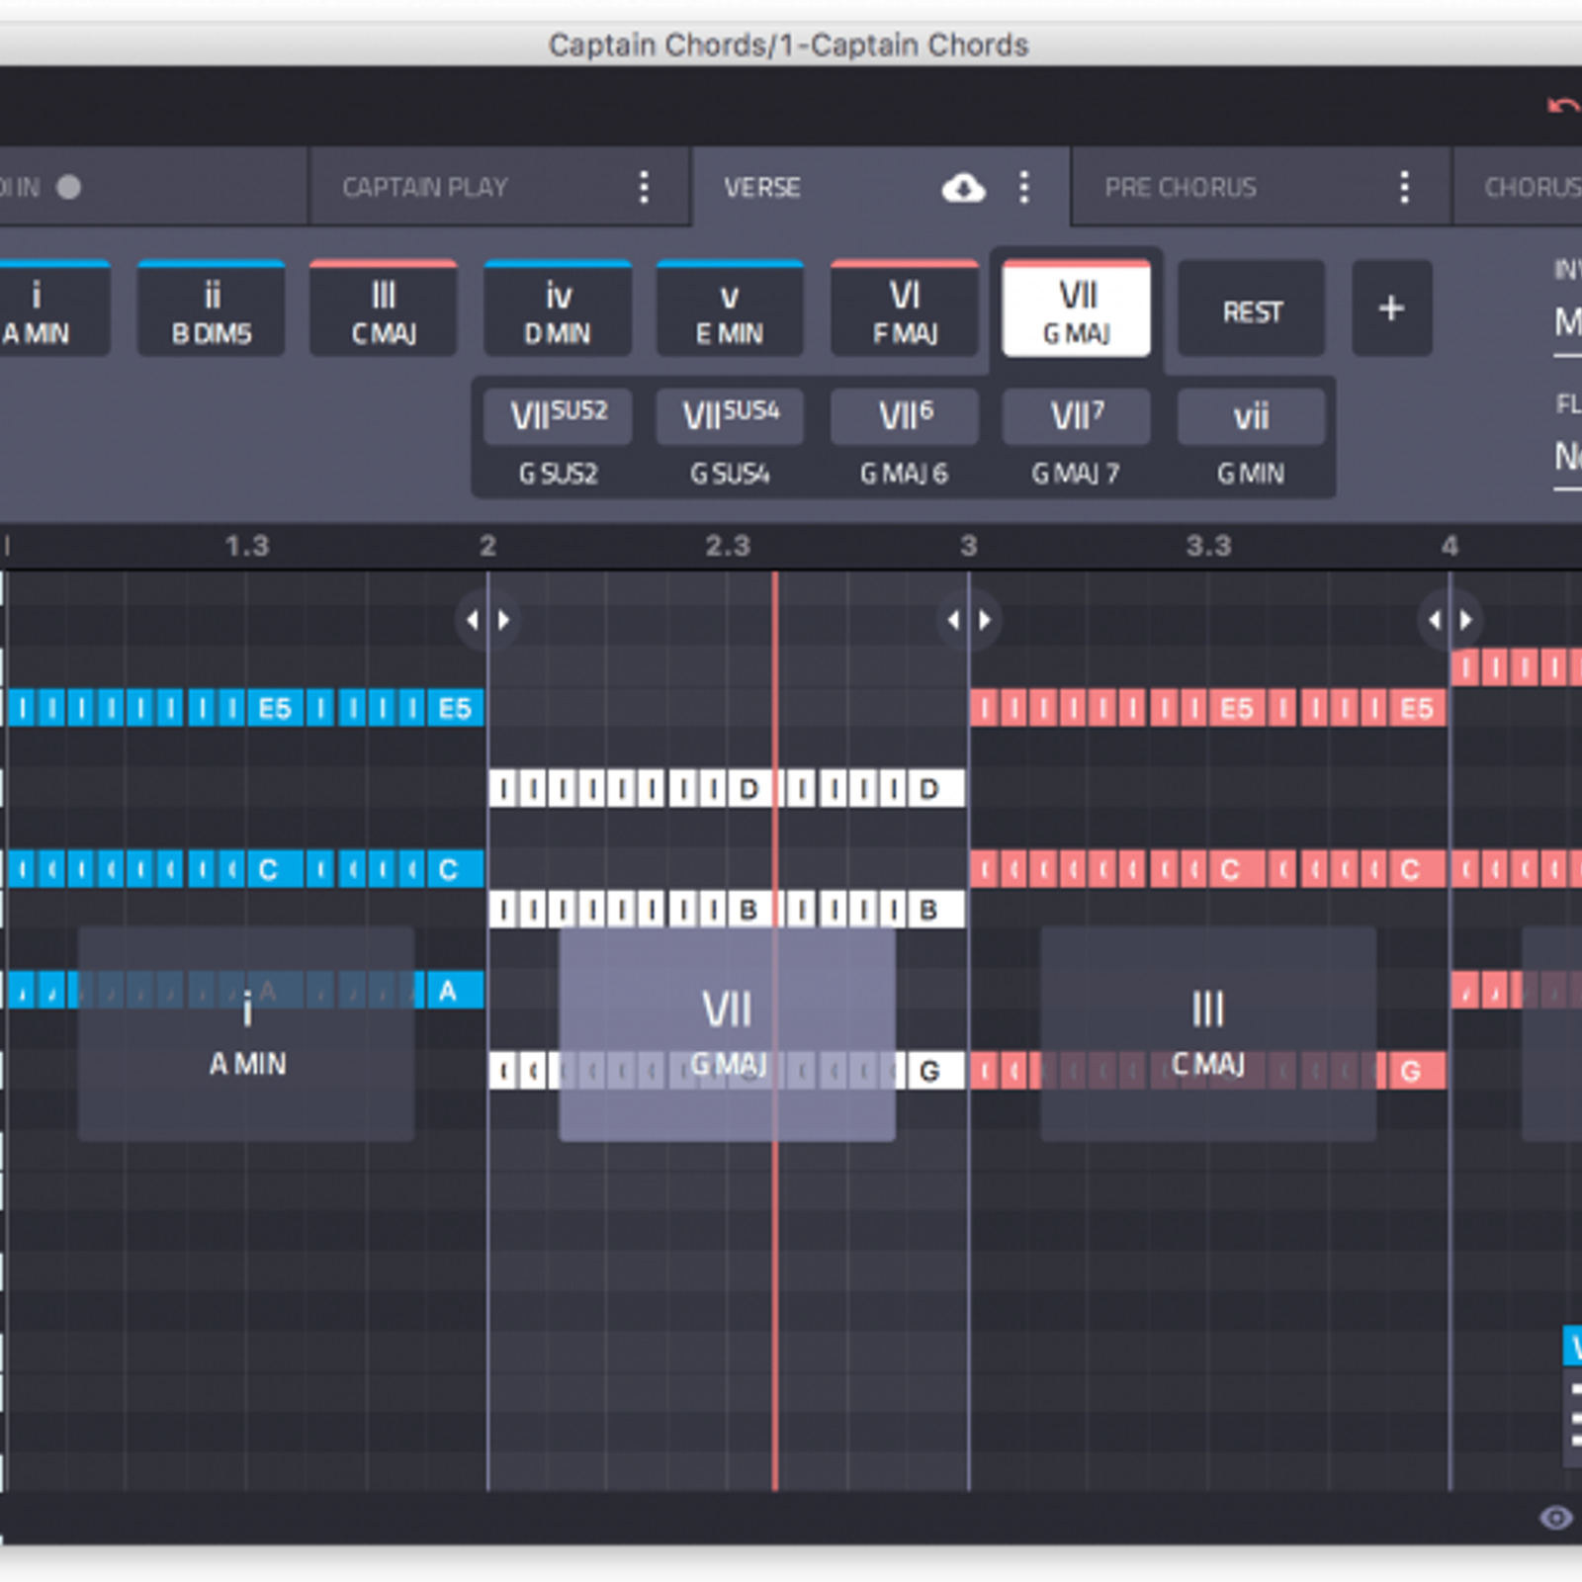Image resolution: width=1582 pixels, height=1582 pixels.
Task: Click the last blue E5 note in bar 1
Action: pyautogui.click(x=455, y=708)
